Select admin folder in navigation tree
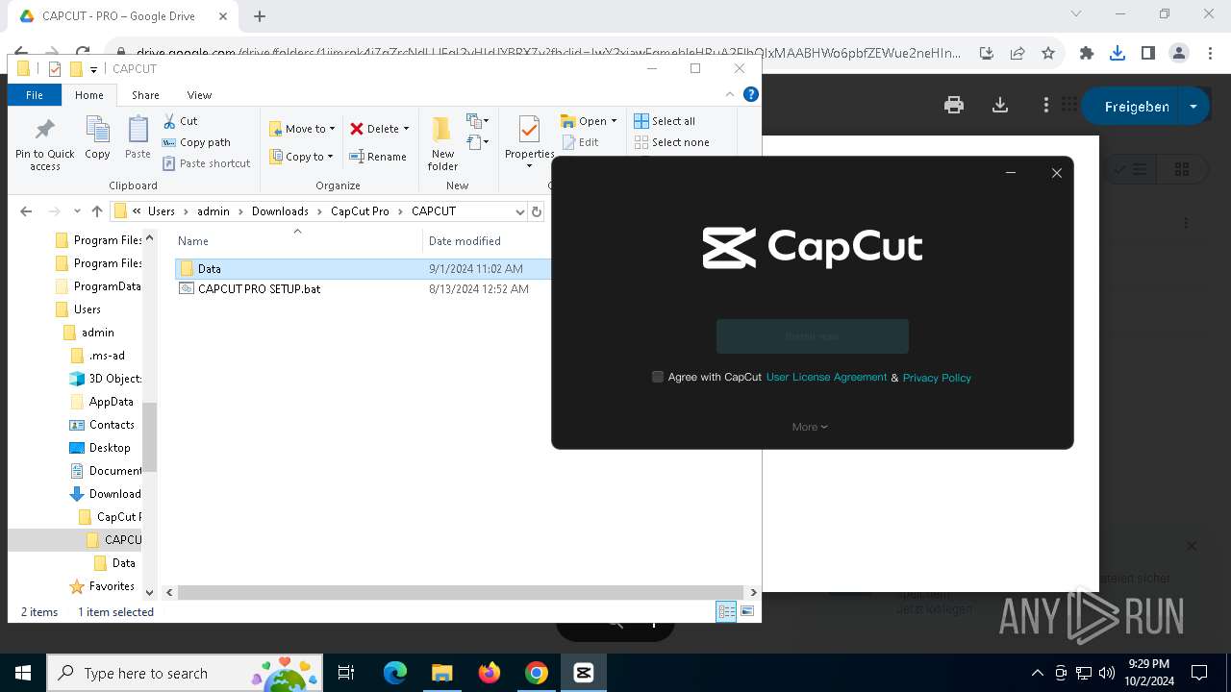 point(88,333)
